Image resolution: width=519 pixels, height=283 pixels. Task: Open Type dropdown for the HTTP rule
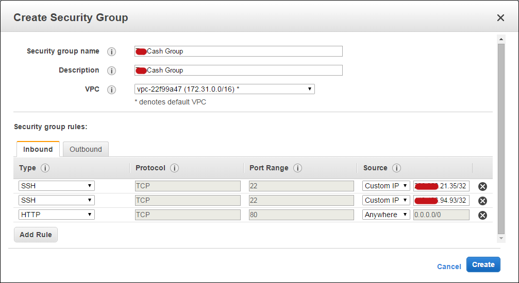(x=57, y=215)
